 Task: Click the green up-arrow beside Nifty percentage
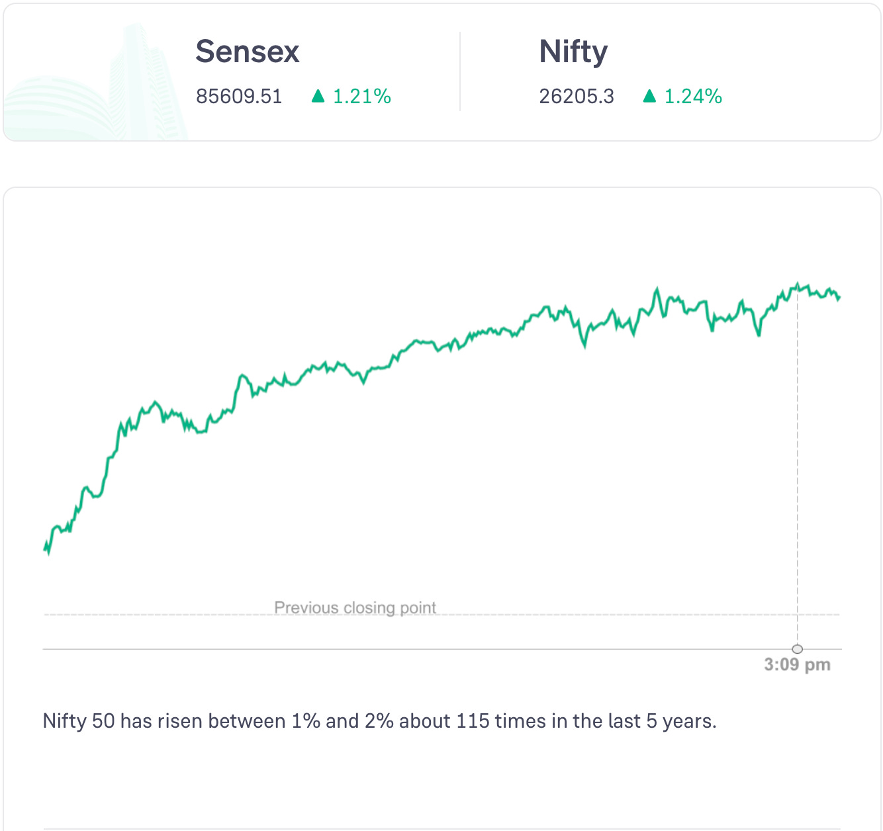(x=649, y=97)
